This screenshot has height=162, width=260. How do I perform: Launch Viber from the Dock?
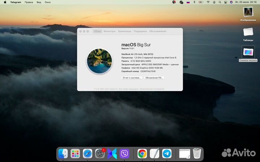tap(124, 154)
